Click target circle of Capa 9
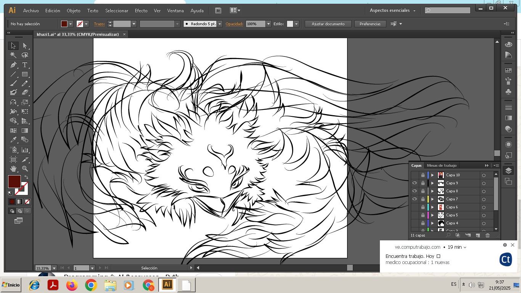521x293 pixels. (x=484, y=183)
